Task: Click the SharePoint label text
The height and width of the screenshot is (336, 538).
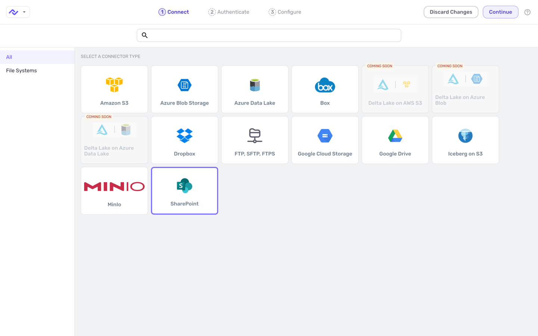Action: (x=185, y=204)
